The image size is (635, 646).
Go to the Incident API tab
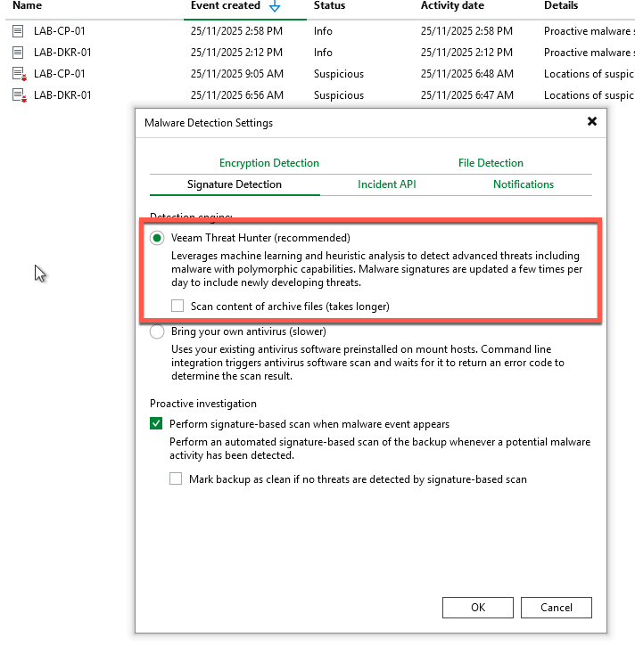[386, 184]
